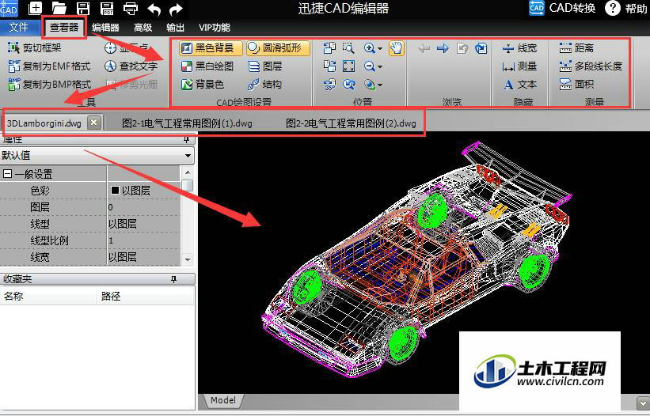Click the 路径 column header
Screen dimensions: 650x416
click(110, 296)
